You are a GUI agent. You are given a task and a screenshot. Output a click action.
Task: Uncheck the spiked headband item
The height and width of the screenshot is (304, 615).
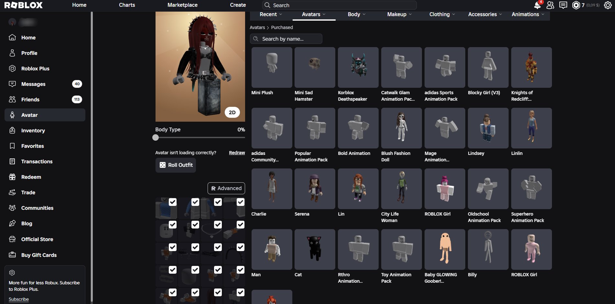pyautogui.click(x=241, y=247)
